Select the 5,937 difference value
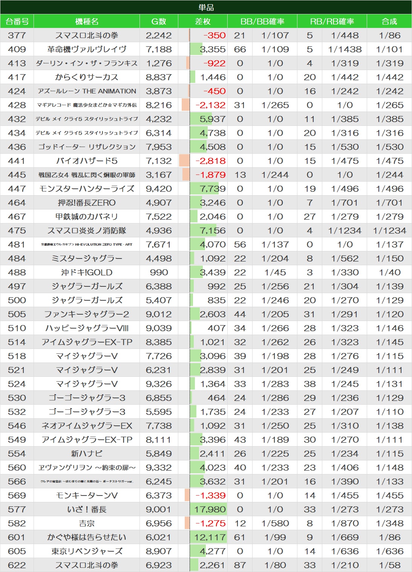The width and height of the screenshot is (412, 572). [x=213, y=119]
